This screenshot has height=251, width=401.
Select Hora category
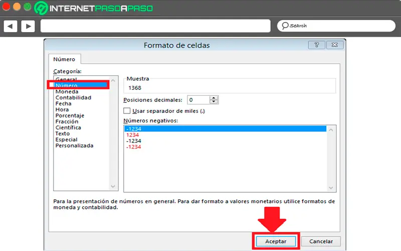(62, 109)
